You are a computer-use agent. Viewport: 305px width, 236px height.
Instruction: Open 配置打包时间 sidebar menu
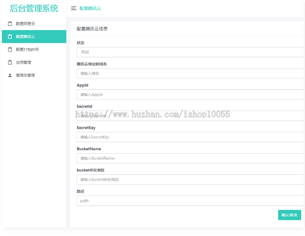[34, 49]
